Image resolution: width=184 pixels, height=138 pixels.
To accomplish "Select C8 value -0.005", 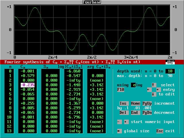I will pyautogui.click(x=28, y=108).
